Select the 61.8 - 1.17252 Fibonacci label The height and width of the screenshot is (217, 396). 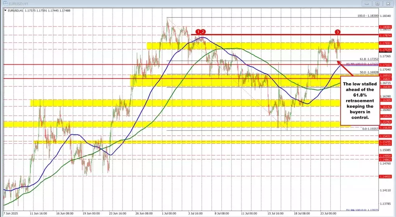tap(368, 59)
